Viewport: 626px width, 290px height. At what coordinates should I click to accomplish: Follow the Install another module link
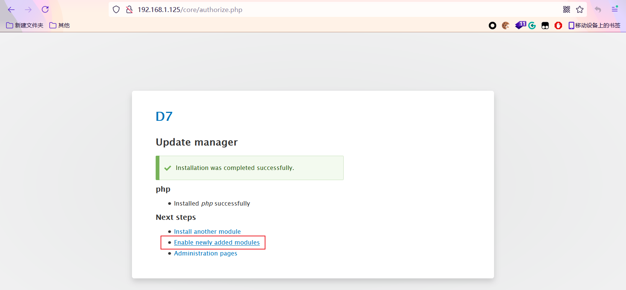tap(207, 231)
